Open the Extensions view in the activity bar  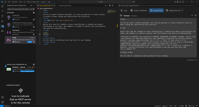tap(2, 26)
